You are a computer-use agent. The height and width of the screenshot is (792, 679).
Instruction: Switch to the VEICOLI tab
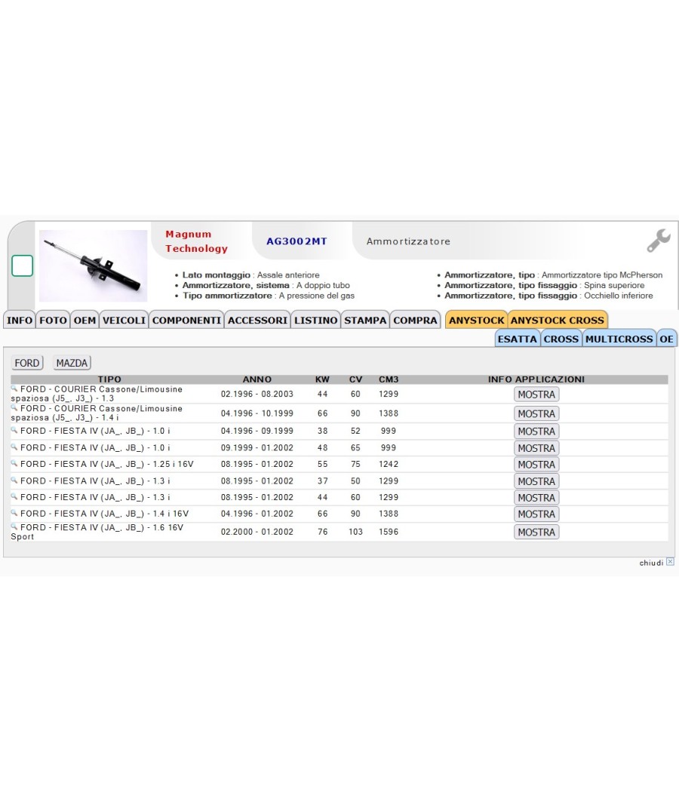[x=124, y=321]
